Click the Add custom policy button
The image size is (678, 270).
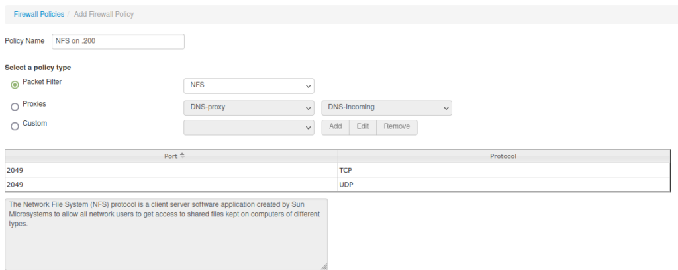pyautogui.click(x=335, y=127)
